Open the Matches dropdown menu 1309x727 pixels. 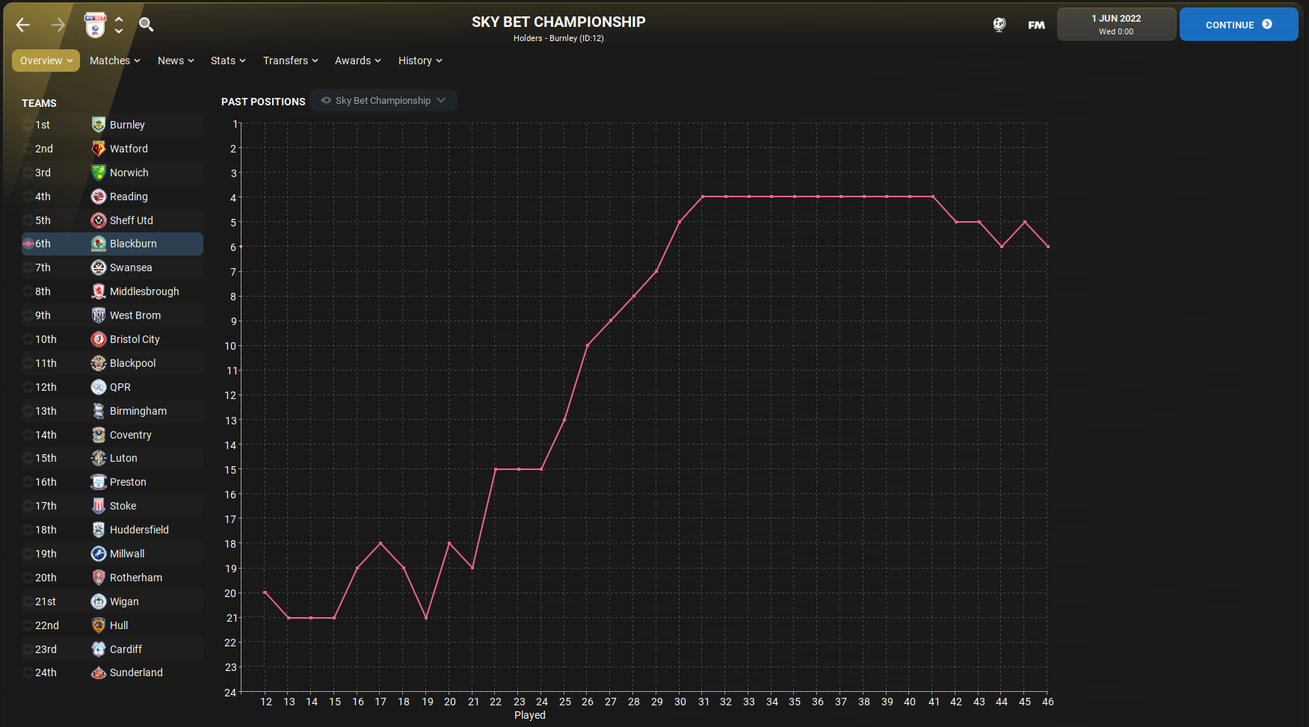tap(114, 61)
